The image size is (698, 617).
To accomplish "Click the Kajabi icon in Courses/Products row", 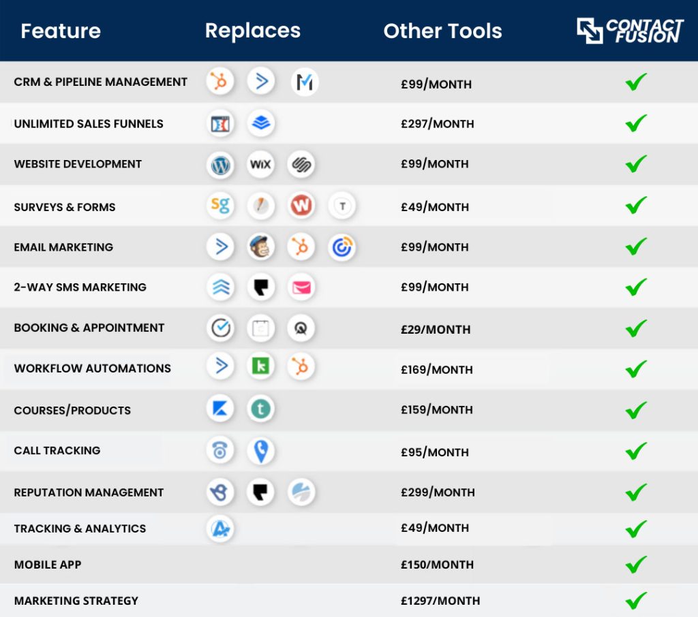I will coord(220,409).
